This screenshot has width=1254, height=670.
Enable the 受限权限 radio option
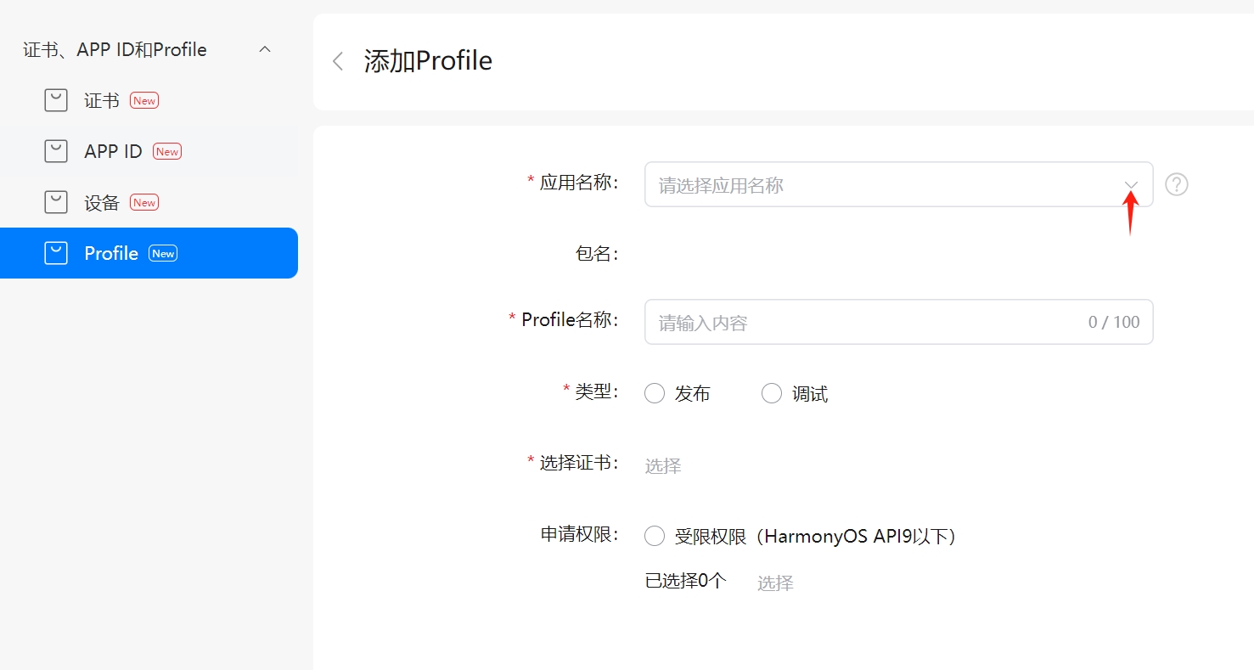(655, 537)
